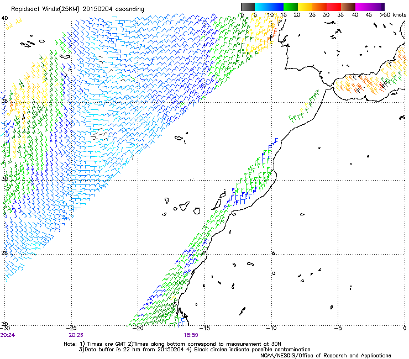
Task: Click the '35' latitude axis label
Action: [4, 101]
